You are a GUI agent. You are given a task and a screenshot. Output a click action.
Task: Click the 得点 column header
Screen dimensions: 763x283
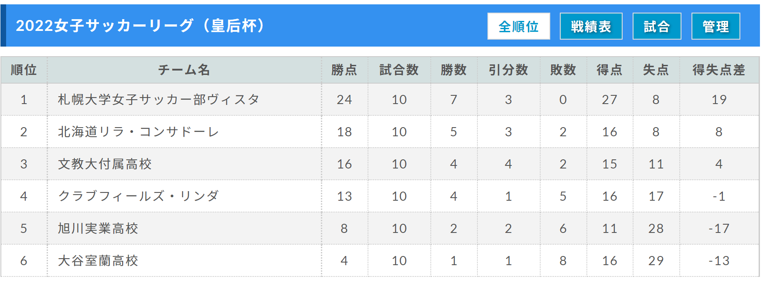(x=610, y=70)
